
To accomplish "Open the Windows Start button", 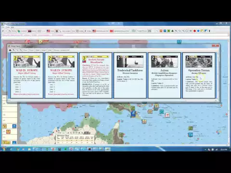I will click(x=4, y=149).
